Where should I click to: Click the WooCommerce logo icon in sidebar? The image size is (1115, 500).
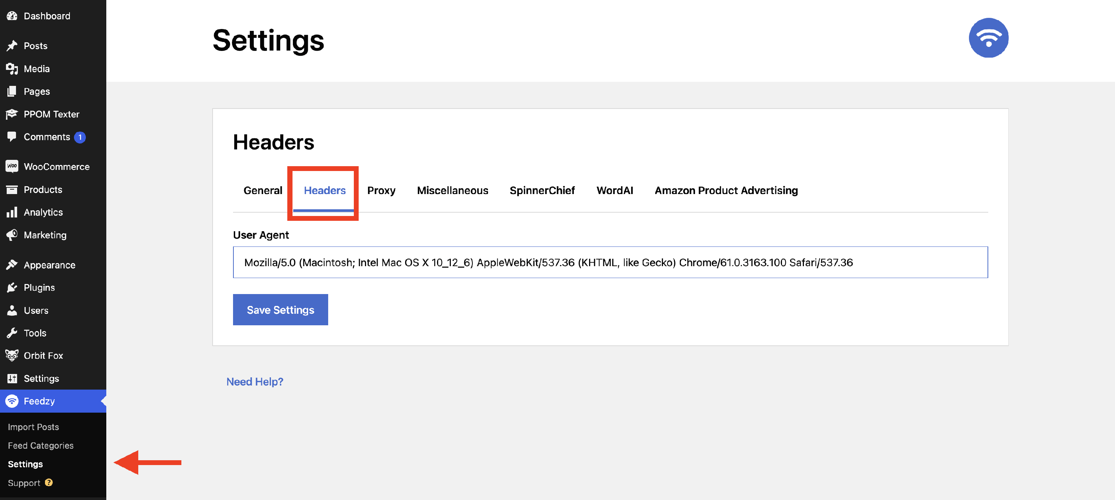coord(12,166)
